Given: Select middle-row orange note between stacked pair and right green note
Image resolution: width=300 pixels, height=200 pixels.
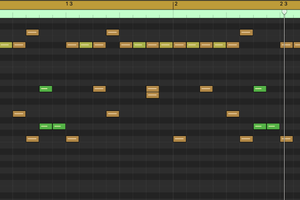Looking at the screenshot, I should coord(206,89).
